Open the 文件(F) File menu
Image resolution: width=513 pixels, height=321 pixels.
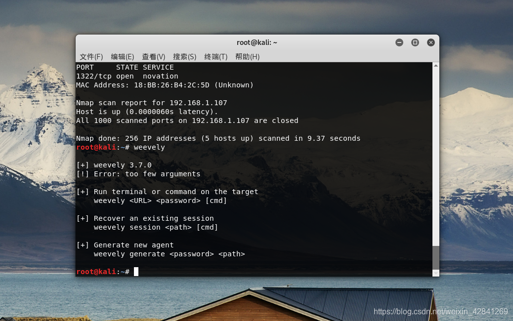(x=91, y=57)
